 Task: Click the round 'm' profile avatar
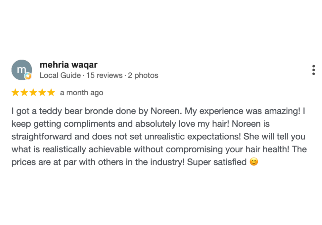(x=22, y=70)
